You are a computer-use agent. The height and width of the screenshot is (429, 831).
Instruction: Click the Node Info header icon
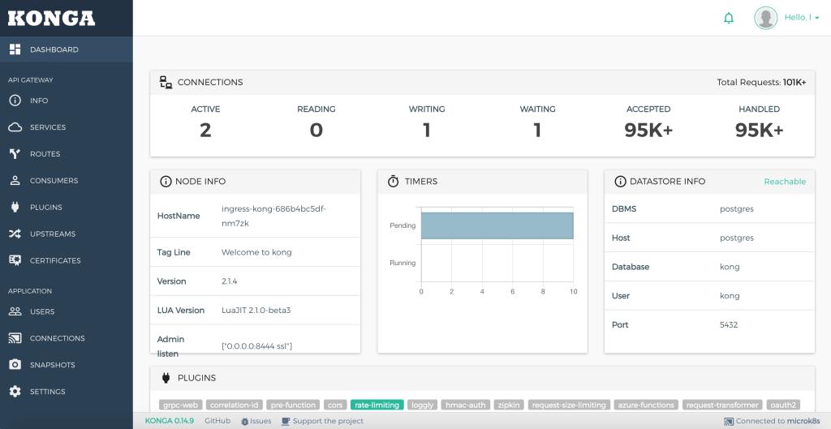[166, 181]
